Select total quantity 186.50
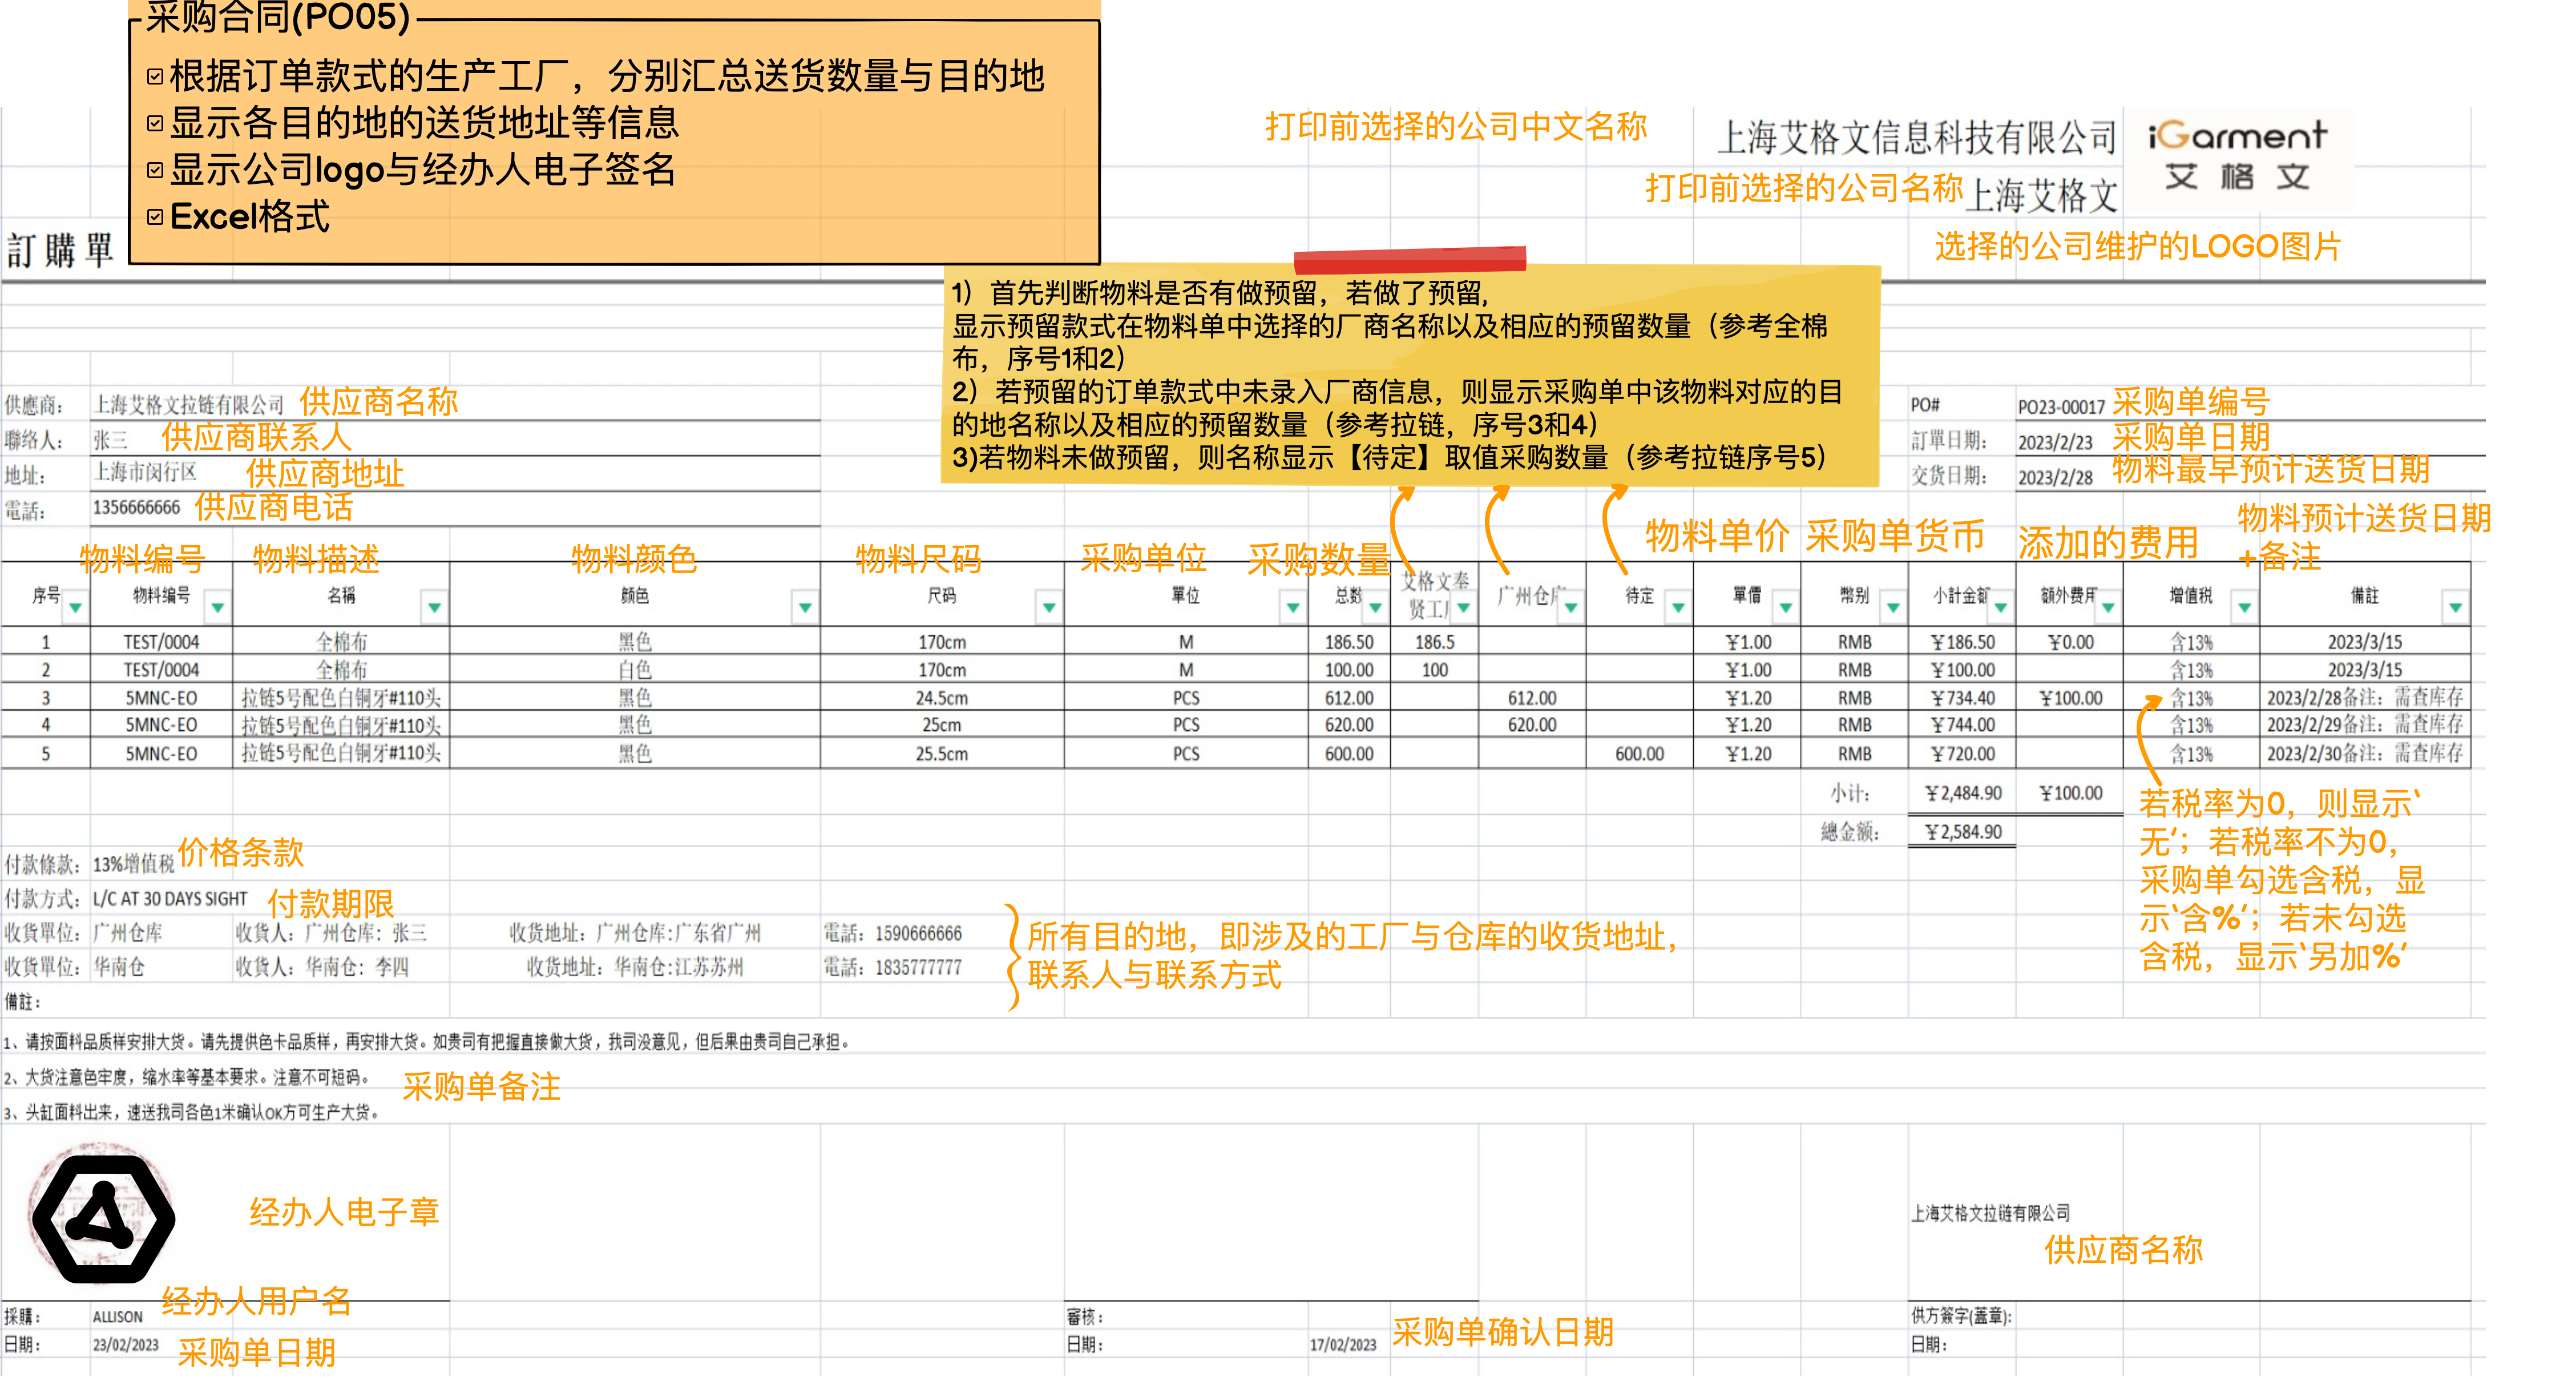 click(x=1349, y=642)
